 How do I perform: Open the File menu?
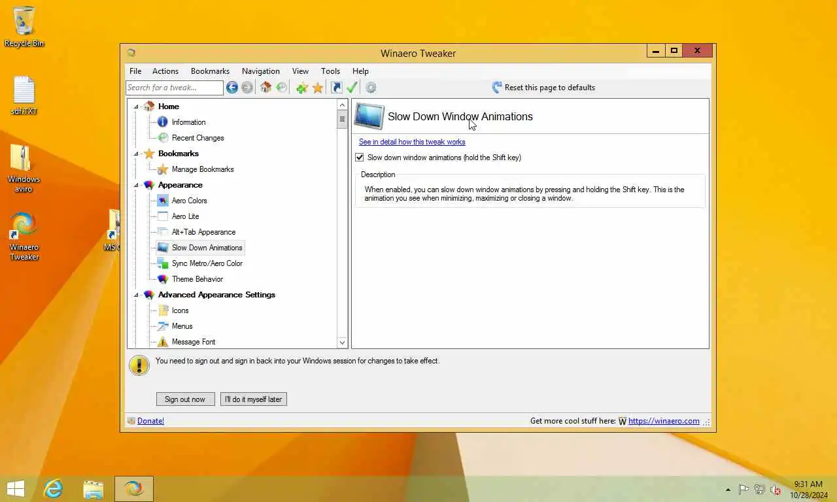pyautogui.click(x=135, y=71)
